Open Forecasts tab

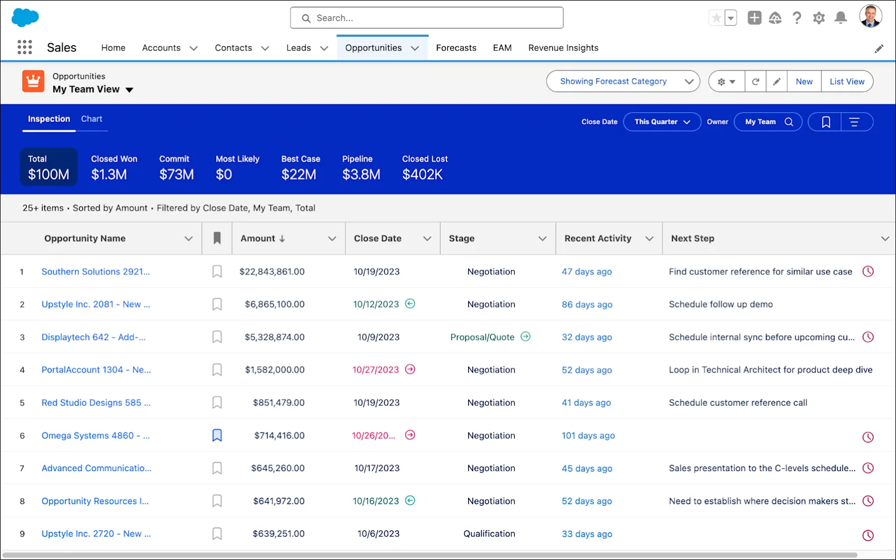[x=456, y=48]
